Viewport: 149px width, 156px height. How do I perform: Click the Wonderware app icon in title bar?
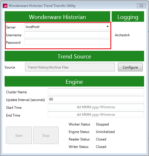tap(5, 6)
